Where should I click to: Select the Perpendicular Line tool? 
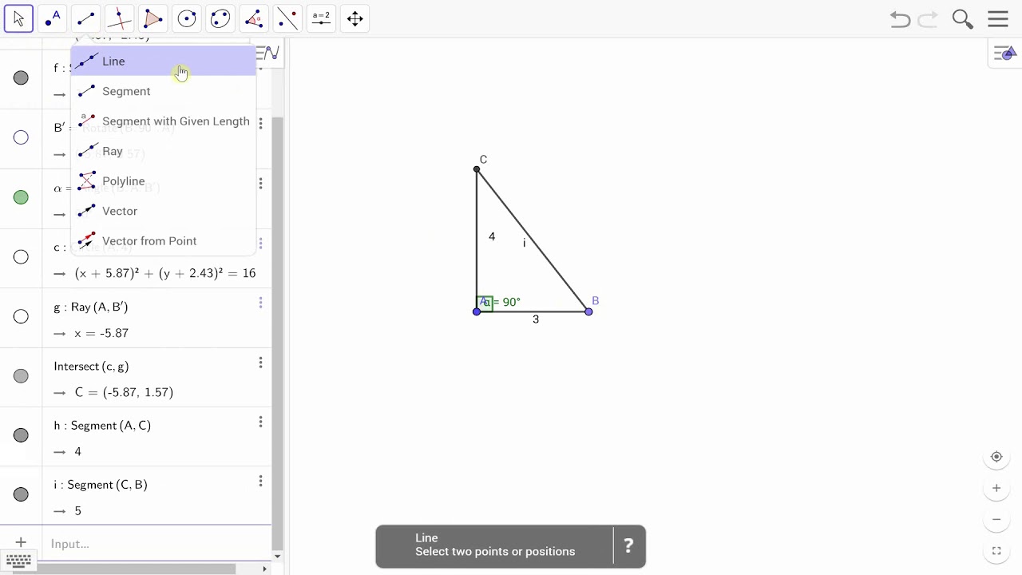tap(119, 18)
